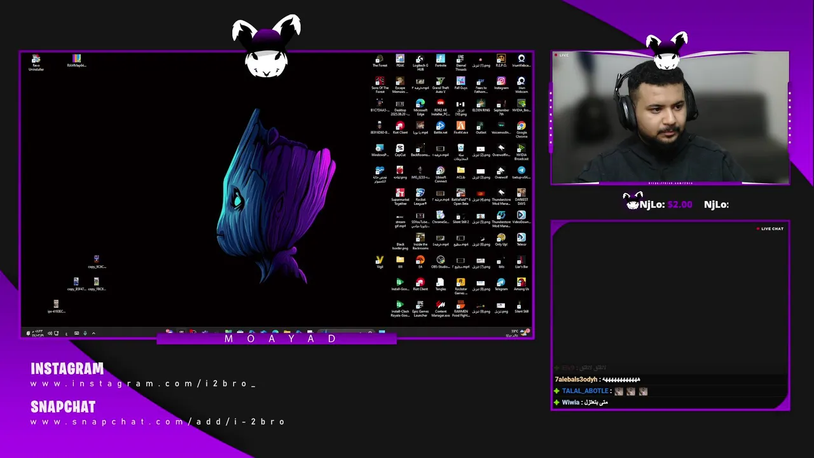The height and width of the screenshot is (458, 814).
Task: Open RAWMEN Food Fight shortcut
Action: pos(461,308)
